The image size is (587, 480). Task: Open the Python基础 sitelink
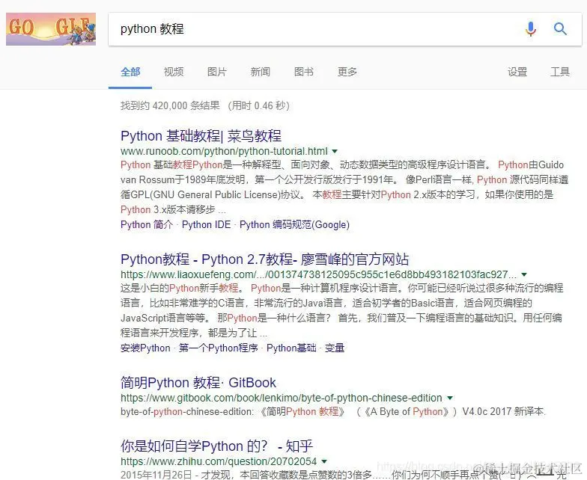291,348
